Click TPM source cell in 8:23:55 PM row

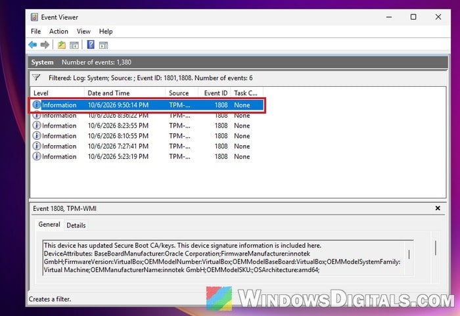click(x=179, y=125)
